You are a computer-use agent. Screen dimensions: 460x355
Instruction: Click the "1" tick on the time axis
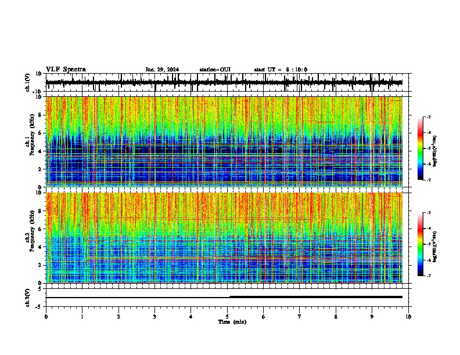pyautogui.click(x=82, y=317)
